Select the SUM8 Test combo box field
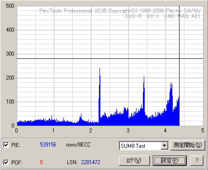 (x=144, y=146)
